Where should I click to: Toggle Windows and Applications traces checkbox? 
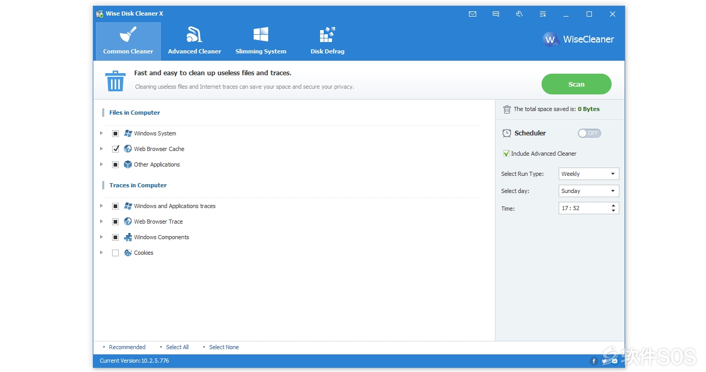pos(115,206)
